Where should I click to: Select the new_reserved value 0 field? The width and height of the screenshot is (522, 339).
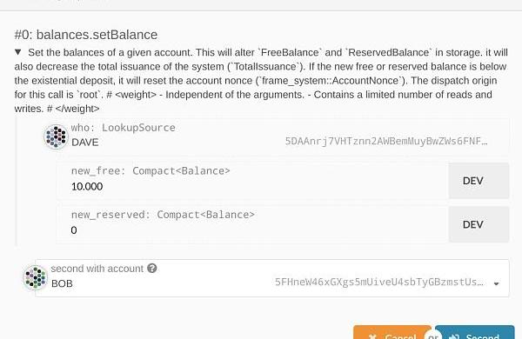point(252,224)
